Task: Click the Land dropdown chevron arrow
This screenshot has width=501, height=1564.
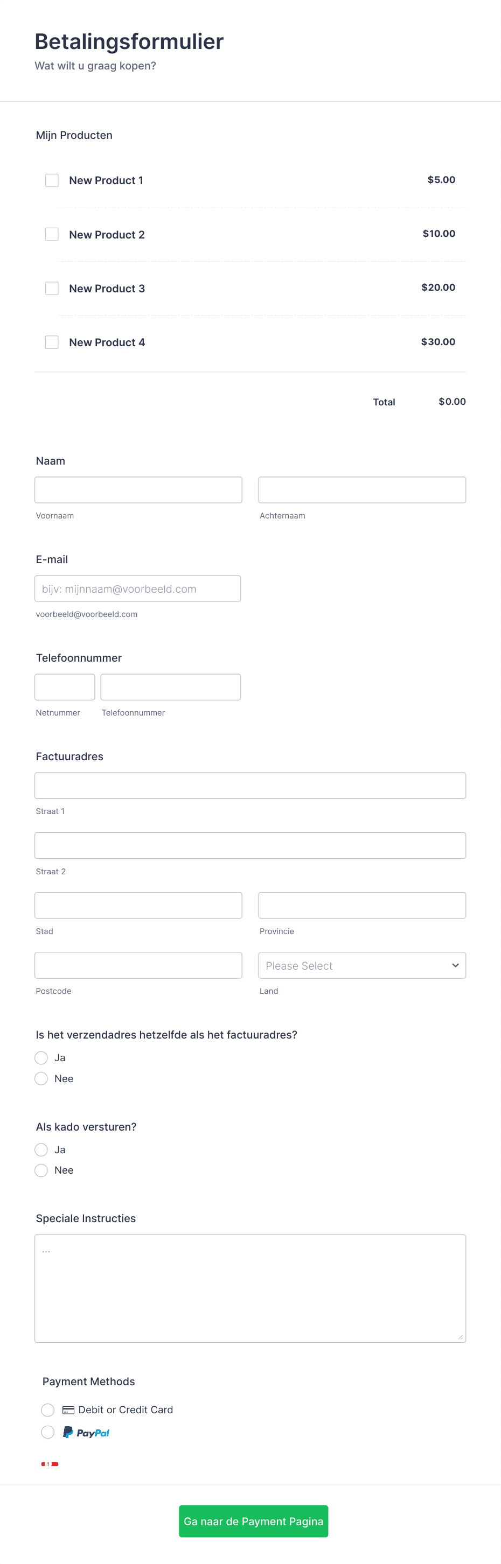Action: click(455, 965)
